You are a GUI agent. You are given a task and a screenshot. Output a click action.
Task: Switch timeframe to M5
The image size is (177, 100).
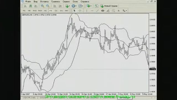29,11
